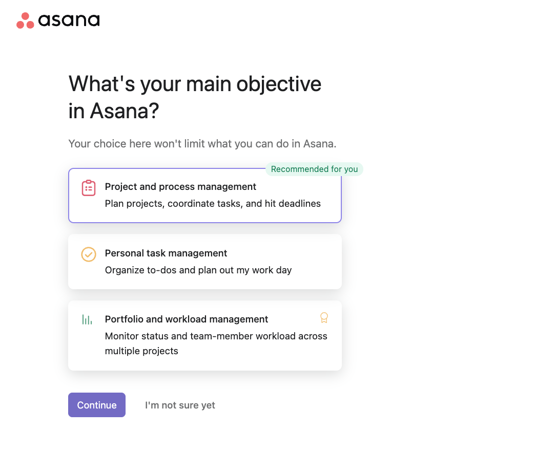Screen dimensions: 534x474
Task: Click the "I'm not sure yet" link
Action: tap(180, 405)
